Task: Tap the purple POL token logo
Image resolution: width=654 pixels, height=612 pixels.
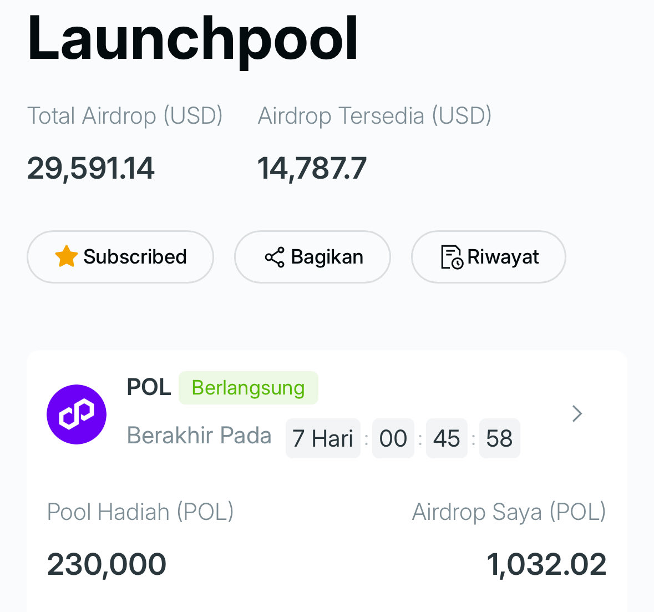Action: pos(77,414)
